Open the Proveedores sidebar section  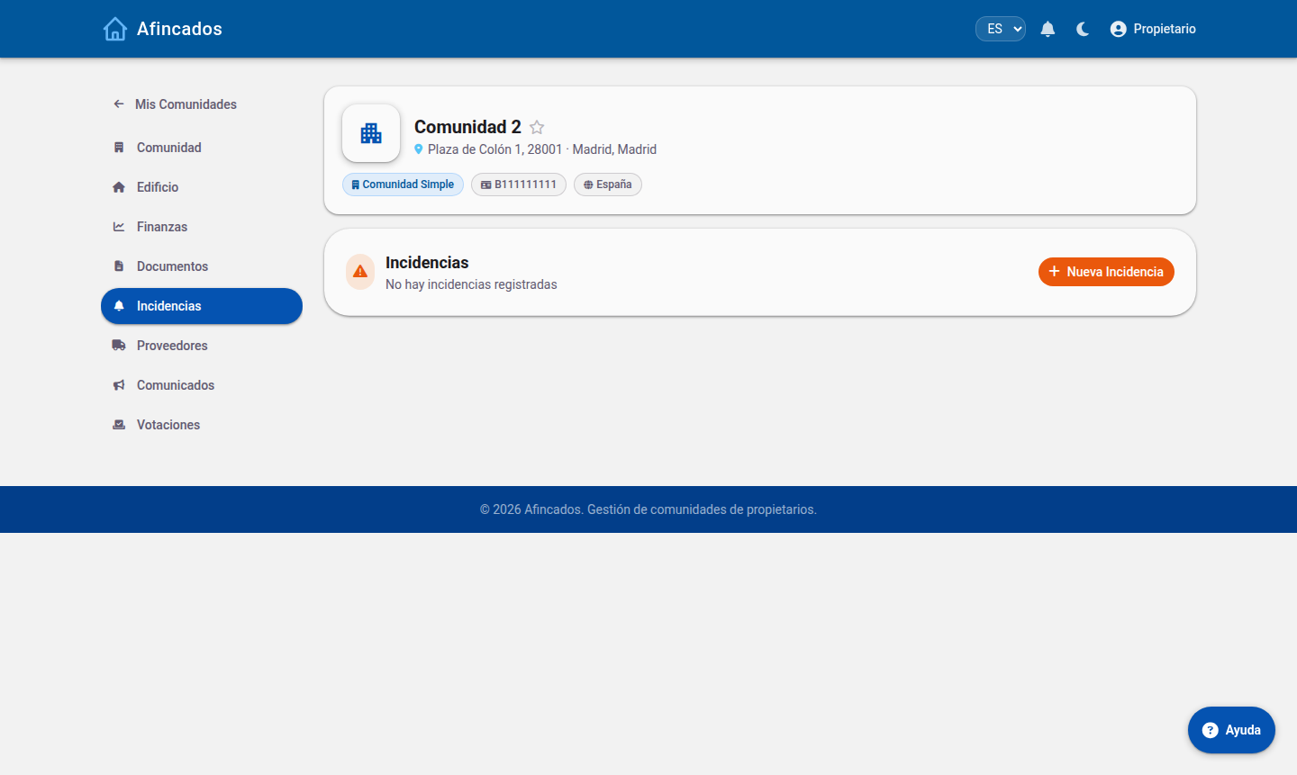pyautogui.click(x=202, y=346)
